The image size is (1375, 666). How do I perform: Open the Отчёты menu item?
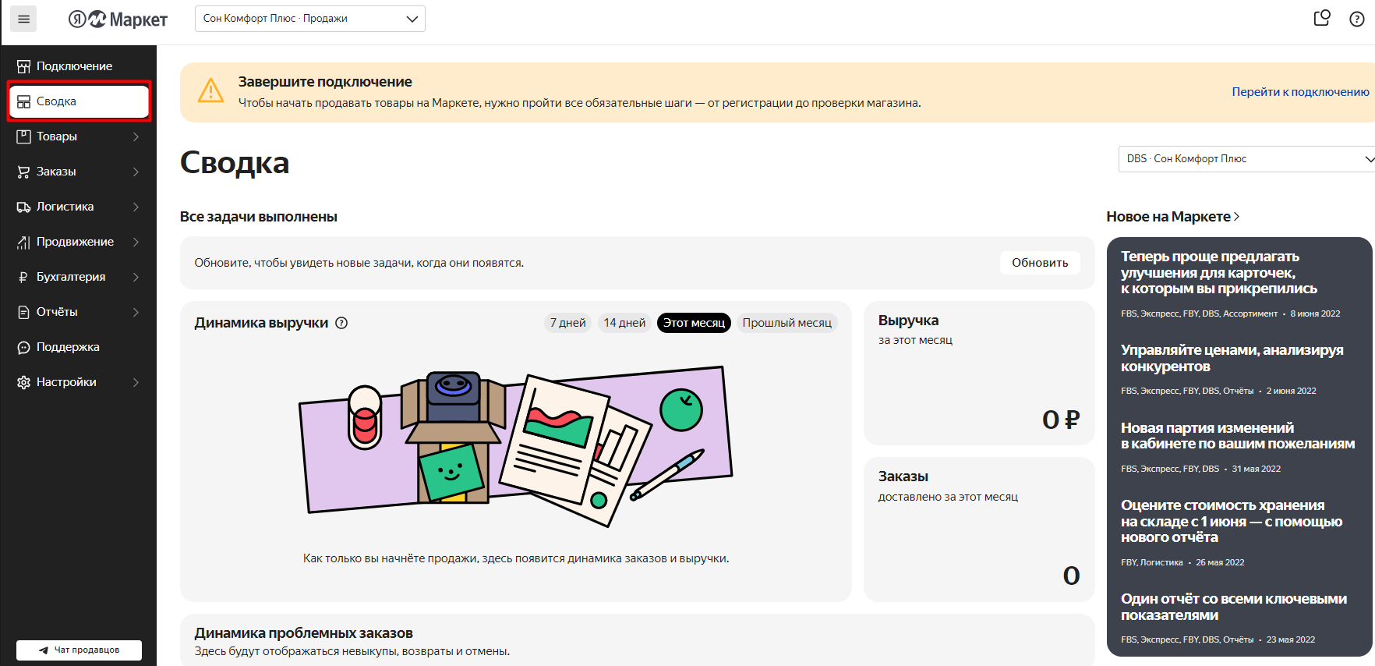click(78, 312)
